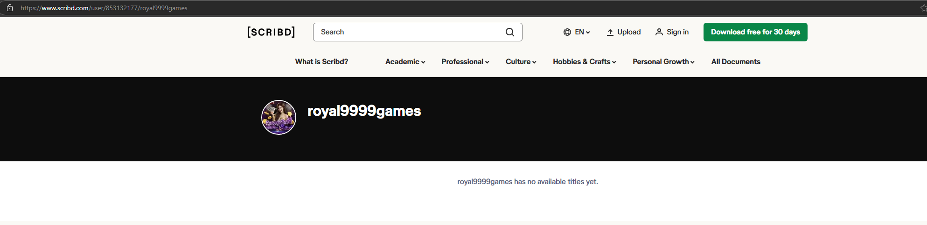Open the Professional dropdown menu
This screenshot has height=225, width=927.
[465, 62]
